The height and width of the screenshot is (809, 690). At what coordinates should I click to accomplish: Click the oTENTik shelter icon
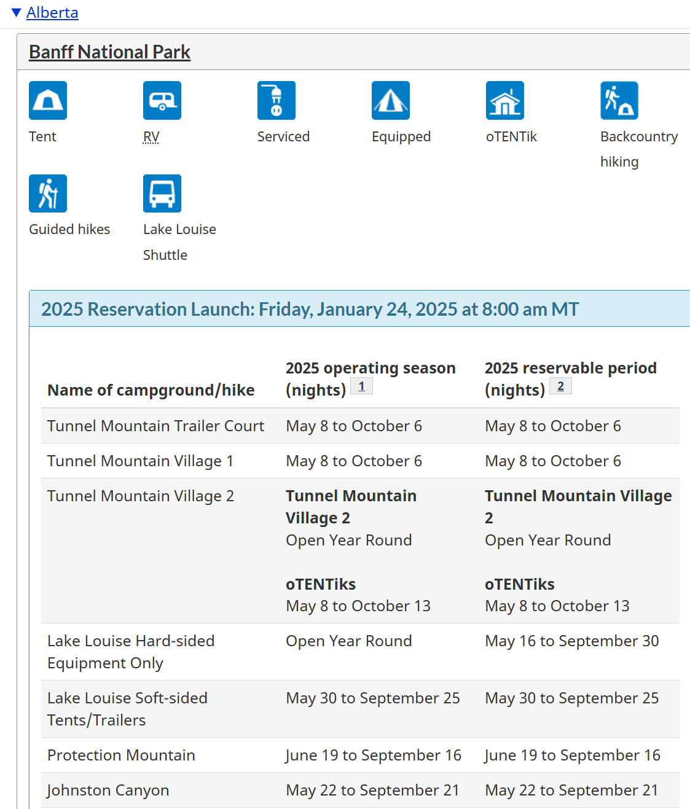505,100
